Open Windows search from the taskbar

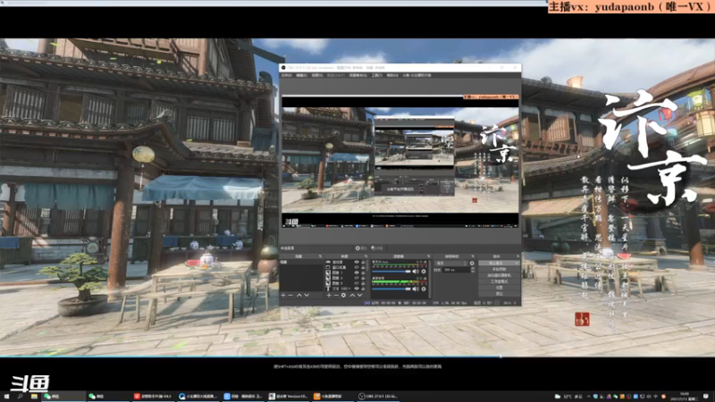click(20, 397)
